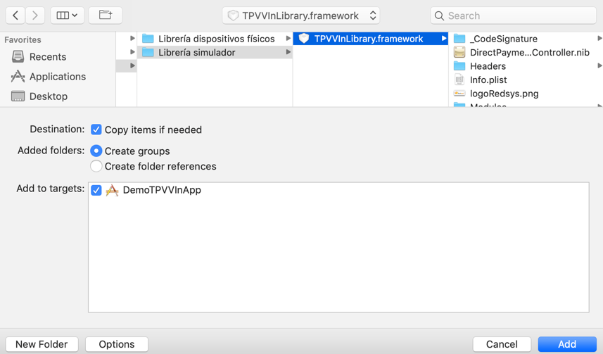Click the back navigation arrow
Image resolution: width=603 pixels, height=354 pixels.
[x=15, y=15]
